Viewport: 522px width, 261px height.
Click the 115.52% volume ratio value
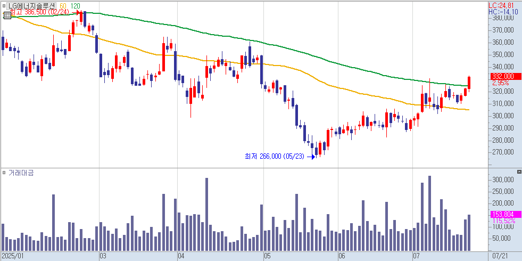(x=503, y=221)
